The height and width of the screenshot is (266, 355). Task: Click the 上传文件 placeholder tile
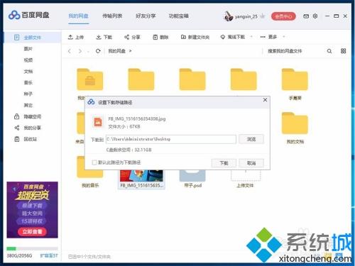point(246,179)
